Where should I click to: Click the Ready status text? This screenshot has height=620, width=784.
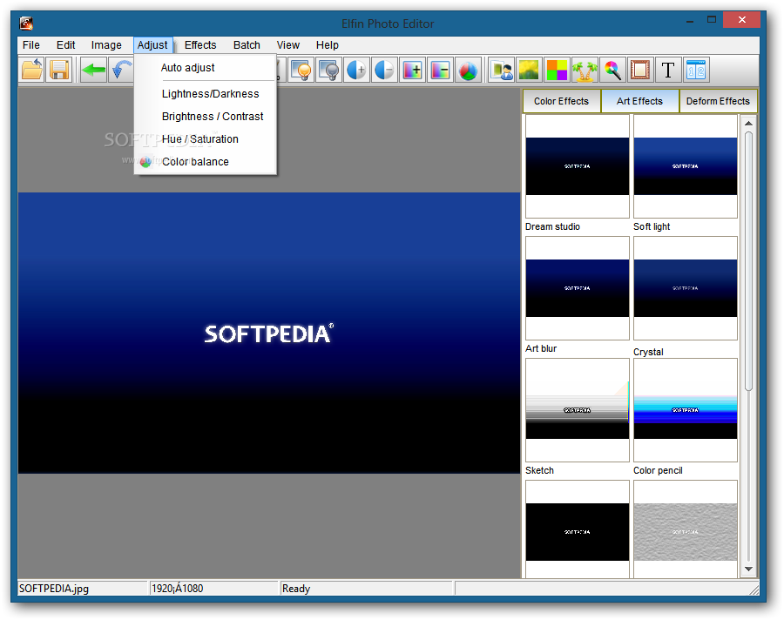point(296,589)
